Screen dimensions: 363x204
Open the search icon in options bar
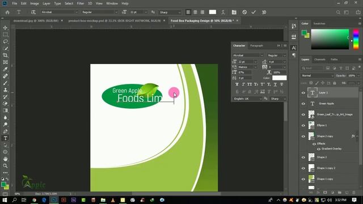coord(338,12)
